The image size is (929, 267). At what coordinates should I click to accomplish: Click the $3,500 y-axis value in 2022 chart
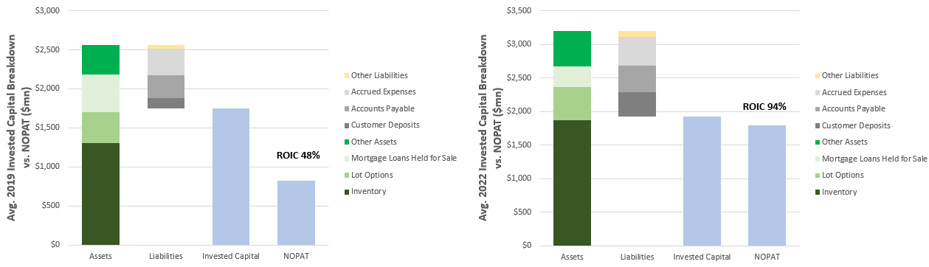tap(518, 11)
